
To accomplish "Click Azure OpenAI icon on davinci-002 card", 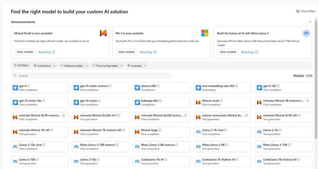I will point(137,88).
